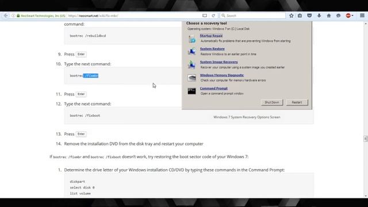Image resolution: width=368 pixels, height=207 pixels.
Task: Click the highlighted /fixmbr text
Action: (x=91, y=75)
